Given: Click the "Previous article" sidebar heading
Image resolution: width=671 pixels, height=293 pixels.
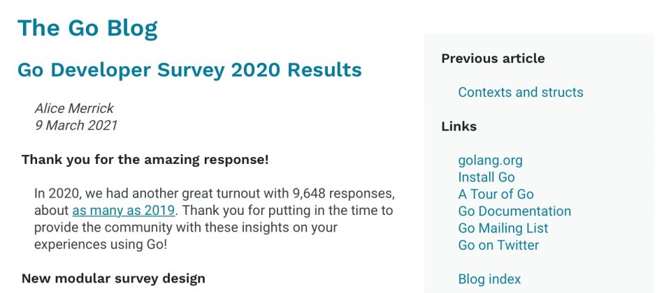Looking at the screenshot, I should click(493, 59).
